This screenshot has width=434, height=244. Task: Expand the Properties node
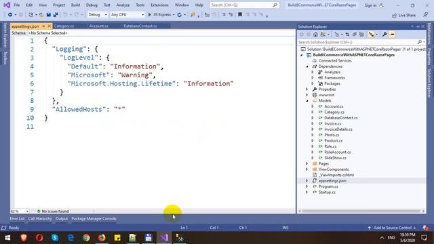(x=307, y=89)
